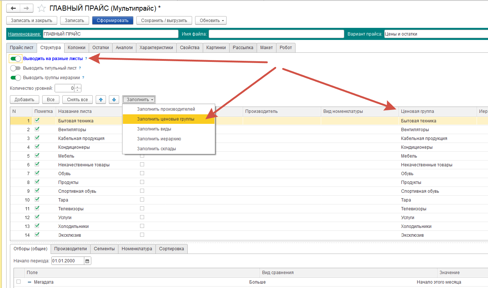Click the Производитель column header
Viewport: 488px width, 288px height.
click(282, 111)
